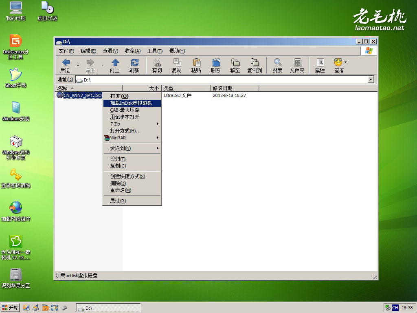The width and height of the screenshot is (417, 313).
Task: Sort by the 类型 column header
Action: [x=186, y=88]
